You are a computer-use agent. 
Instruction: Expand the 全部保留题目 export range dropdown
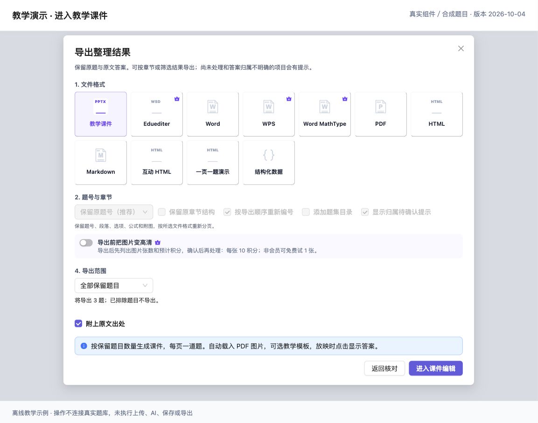(x=114, y=286)
